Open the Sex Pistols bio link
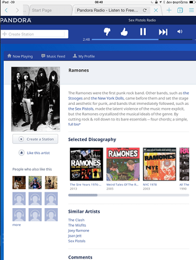The height and width of the screenshot is (260, 196). coord(81,109)
